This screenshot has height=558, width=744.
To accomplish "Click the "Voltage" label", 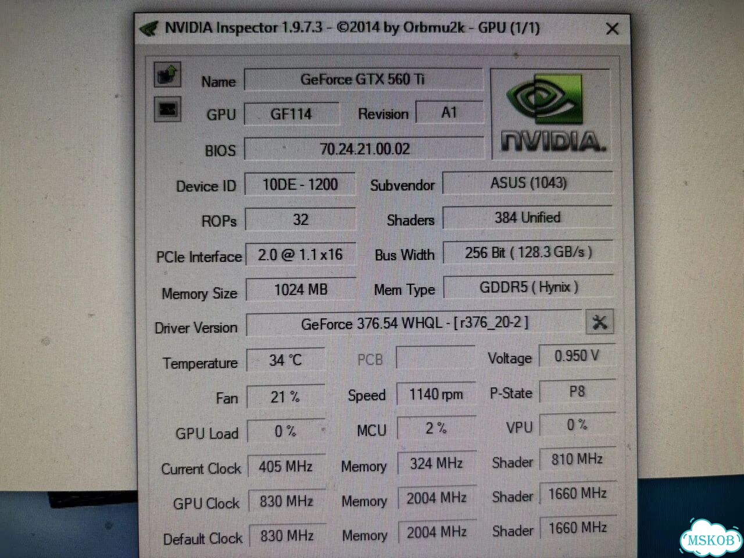I will (x=510, y=358).
